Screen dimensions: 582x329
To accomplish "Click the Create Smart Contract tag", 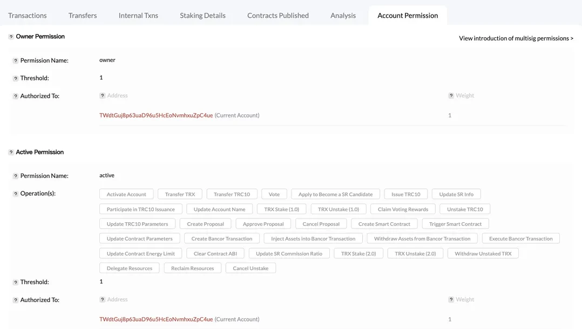I will pyautogui.click(x=384, y=224).
